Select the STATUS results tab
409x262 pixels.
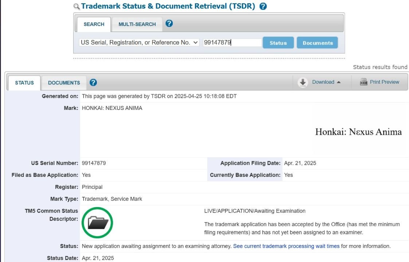(24, 83)
